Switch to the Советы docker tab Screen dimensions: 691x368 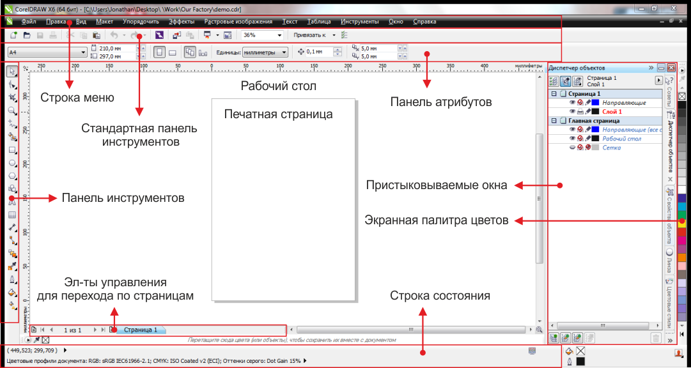click(x=669, y=93)
